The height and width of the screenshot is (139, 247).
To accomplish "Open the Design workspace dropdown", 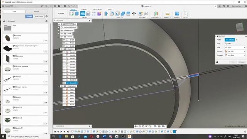I will (61, 14).
